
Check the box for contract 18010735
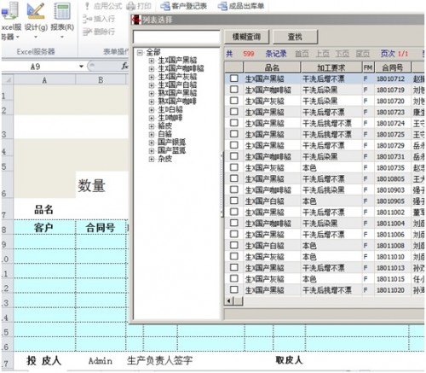(234, 167)
